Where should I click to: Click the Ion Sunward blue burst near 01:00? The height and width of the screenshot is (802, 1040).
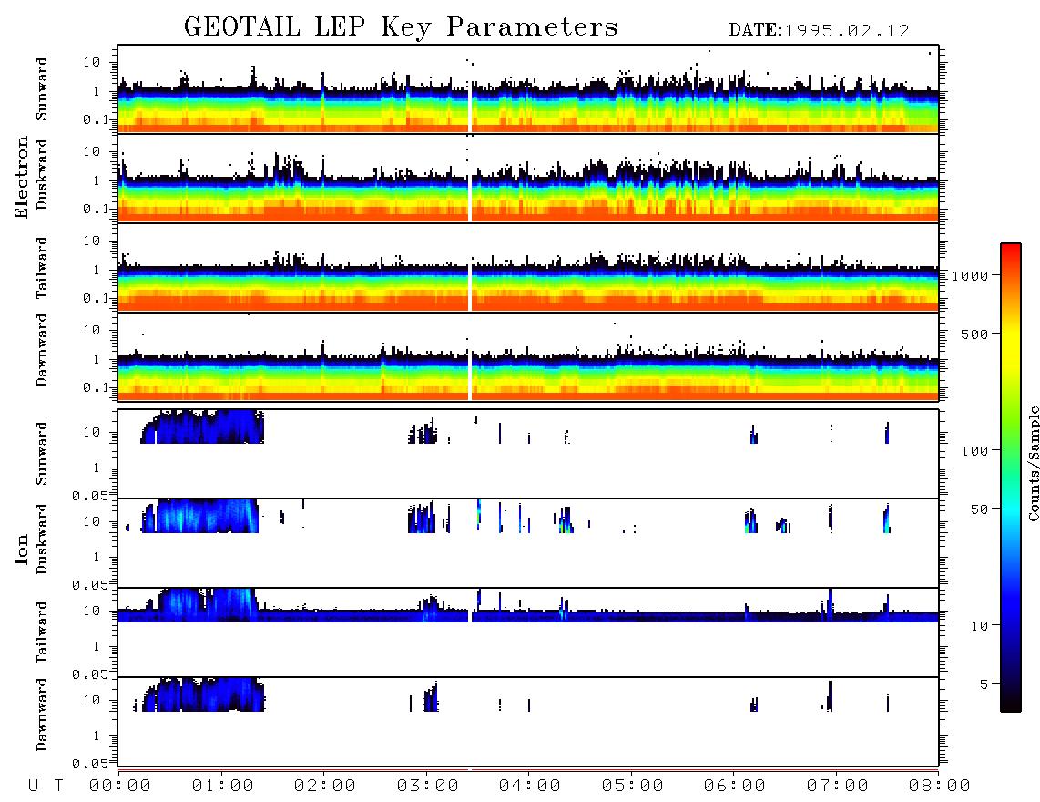point(202,427)
